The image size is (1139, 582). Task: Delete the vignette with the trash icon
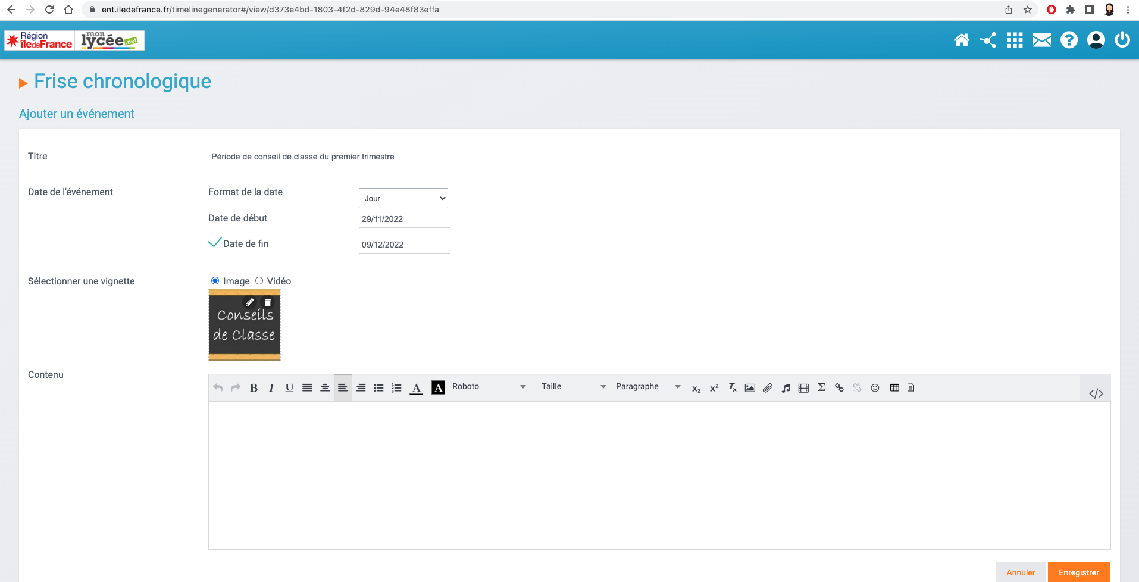pos(268,302)
